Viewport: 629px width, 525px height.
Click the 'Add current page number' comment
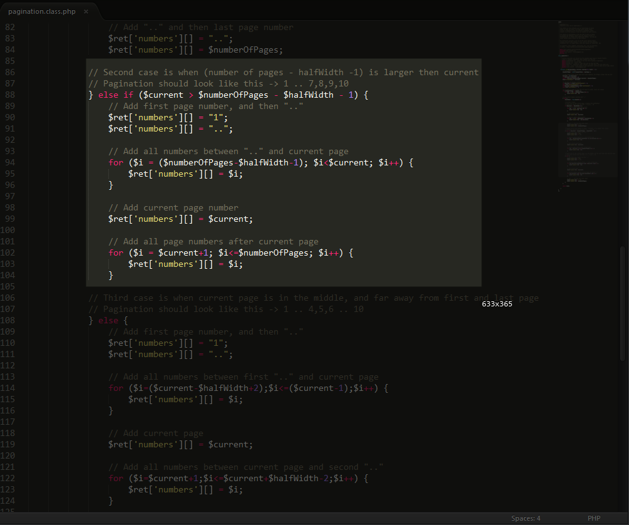(x=173, y=208)
